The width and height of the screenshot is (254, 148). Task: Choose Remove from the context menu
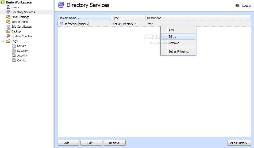[x=178, y=43]
